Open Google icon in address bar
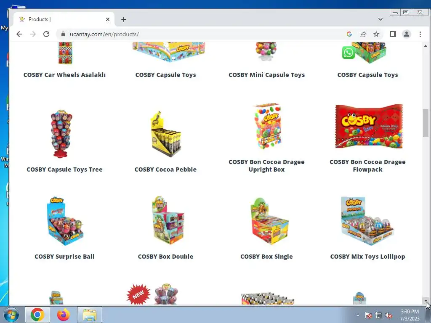This screenshot has height=323, width=431. click(349, 34)
